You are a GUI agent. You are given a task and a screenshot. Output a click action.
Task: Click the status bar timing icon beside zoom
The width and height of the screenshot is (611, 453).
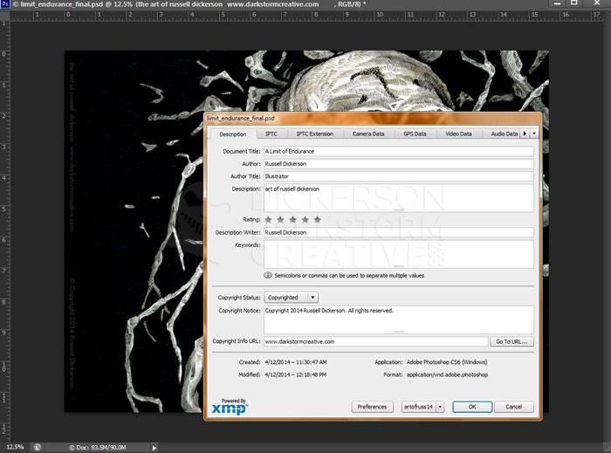click(38, 448)
